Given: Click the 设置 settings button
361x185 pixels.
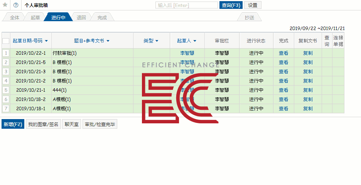Looking at the screenshot, I should pos(253,5).
